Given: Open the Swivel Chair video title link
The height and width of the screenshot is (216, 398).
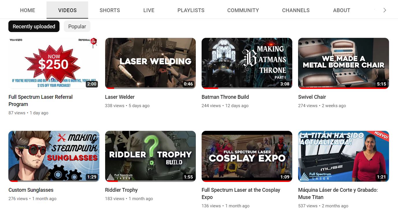Looking at the screenshot, I should 312,97.
